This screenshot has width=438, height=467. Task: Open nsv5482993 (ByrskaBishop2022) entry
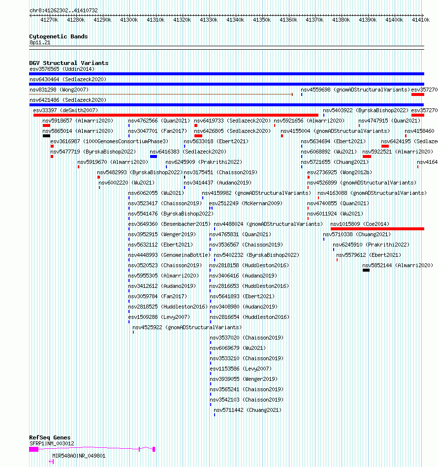140,172
